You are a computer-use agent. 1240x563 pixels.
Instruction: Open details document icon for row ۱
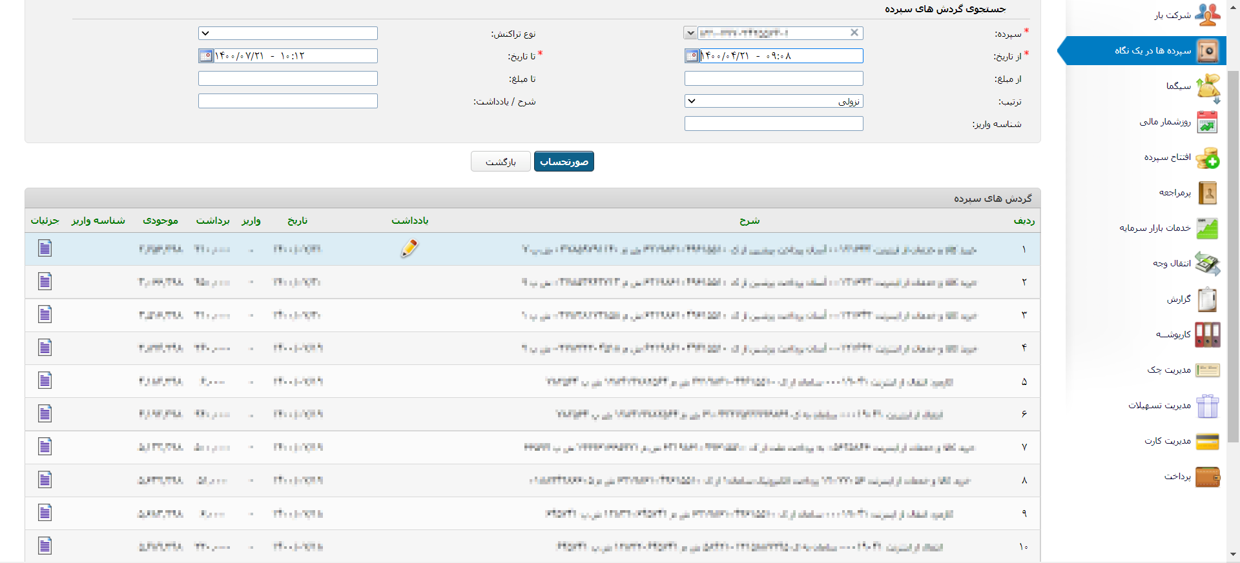[x=45, y=248]
